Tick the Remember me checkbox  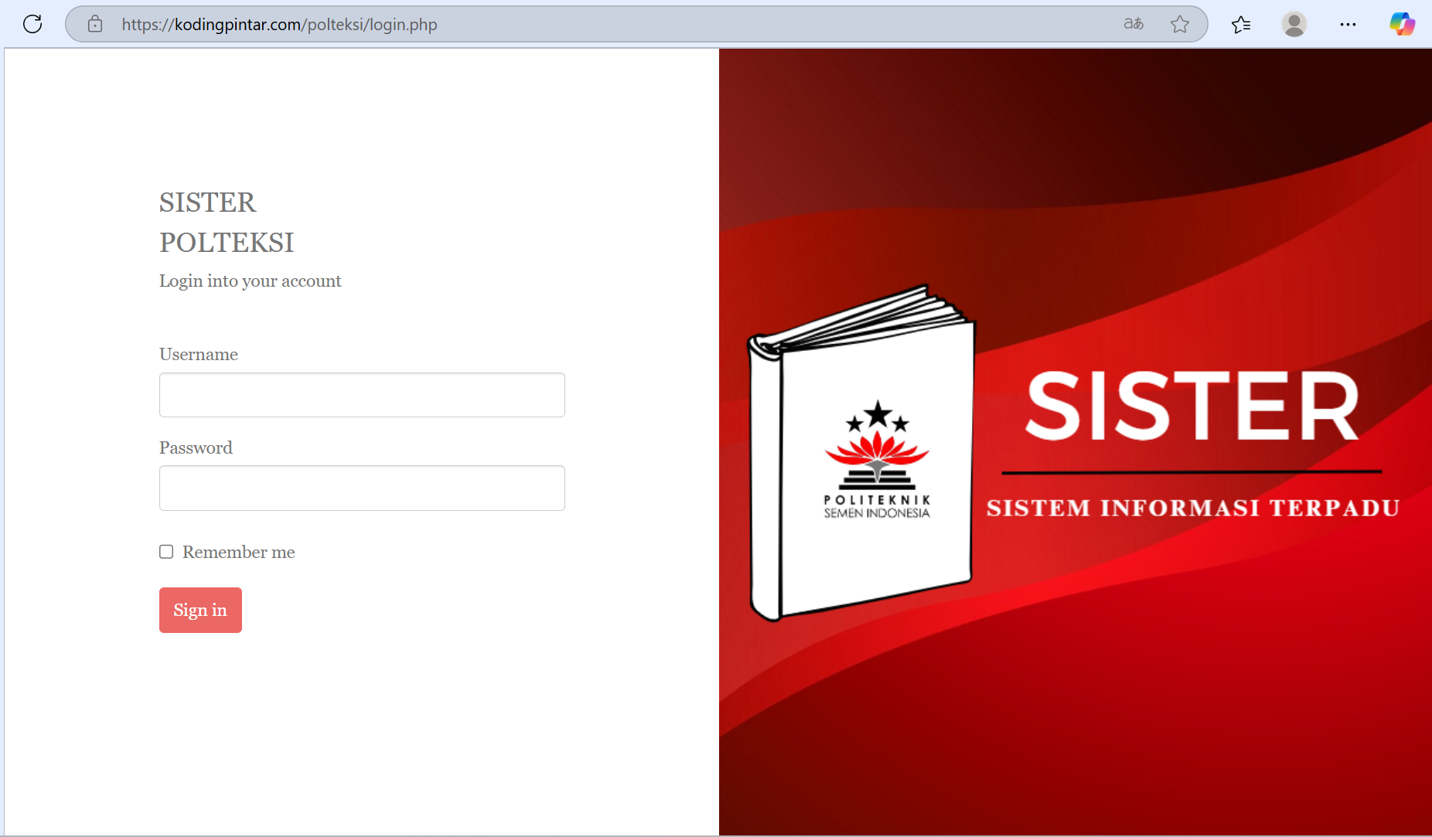click(x=166, y=552)
